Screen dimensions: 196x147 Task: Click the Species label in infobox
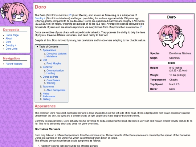(155, 53)
